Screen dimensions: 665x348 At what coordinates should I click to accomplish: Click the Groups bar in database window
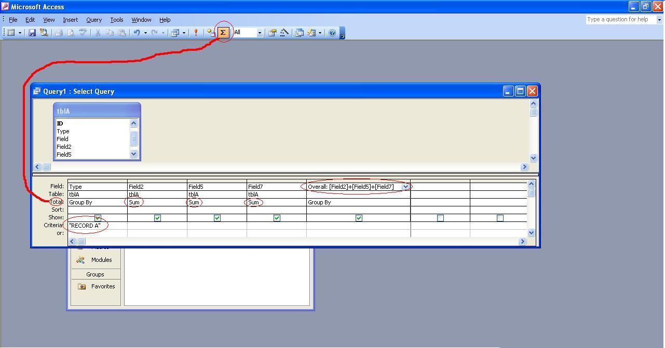tap(95, 274)
